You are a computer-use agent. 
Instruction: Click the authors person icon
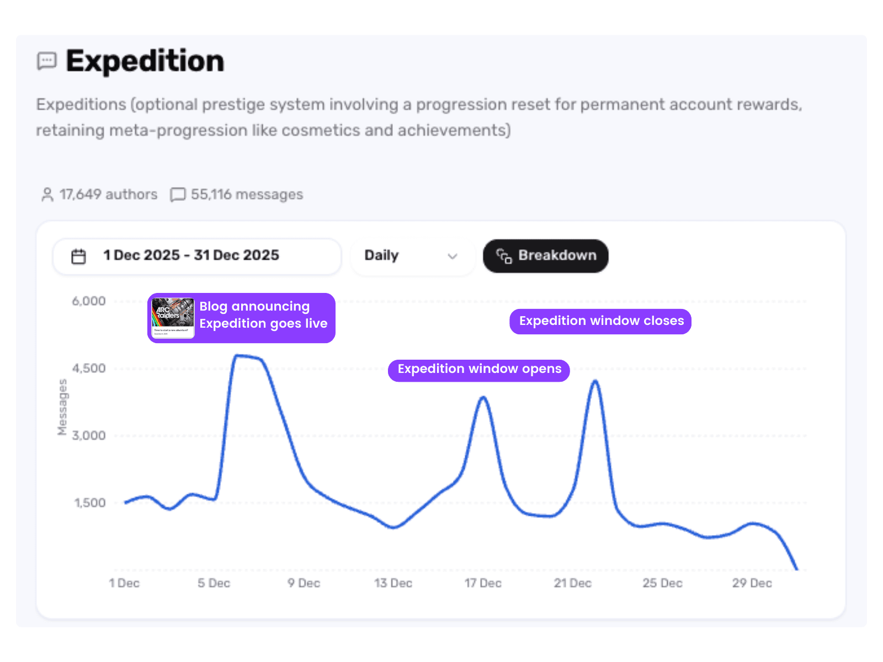(47, 195)
